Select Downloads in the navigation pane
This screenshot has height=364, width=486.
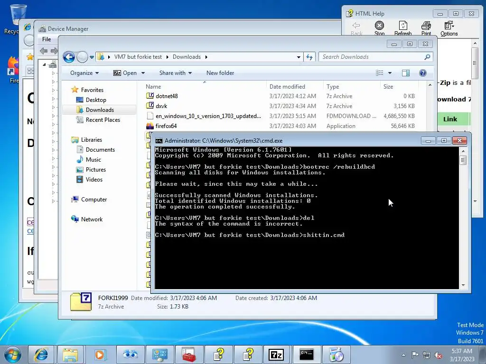coord(100,110)
